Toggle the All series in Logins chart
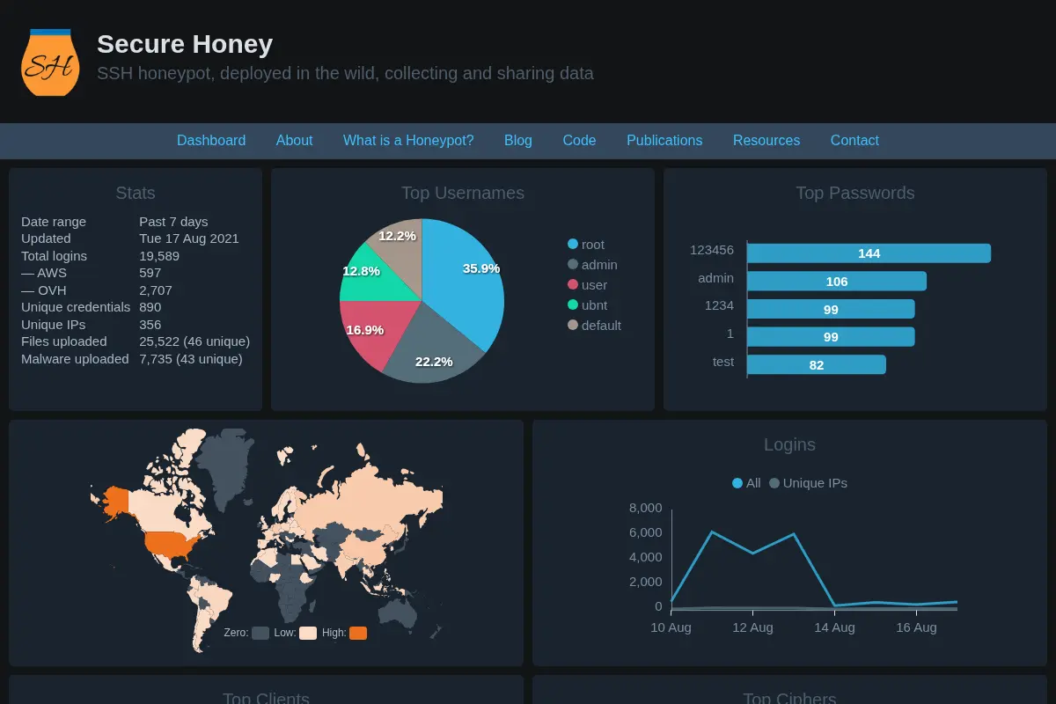 point(746,483)
